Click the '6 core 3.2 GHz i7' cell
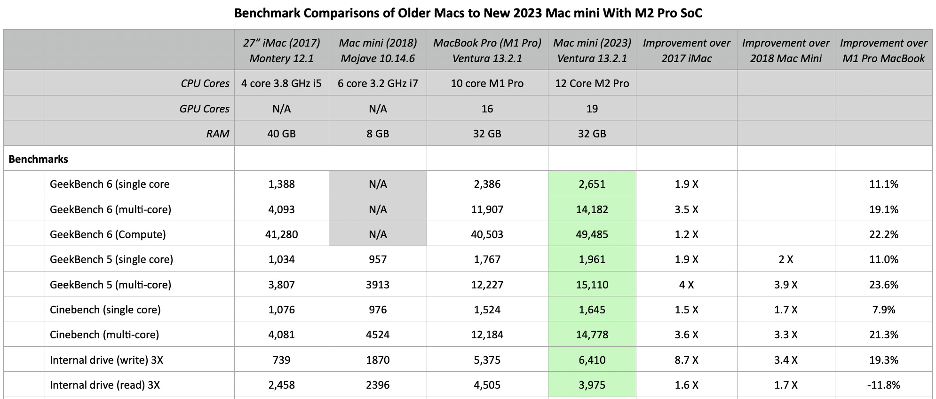 pyautogui.click(x=378, y=83)
